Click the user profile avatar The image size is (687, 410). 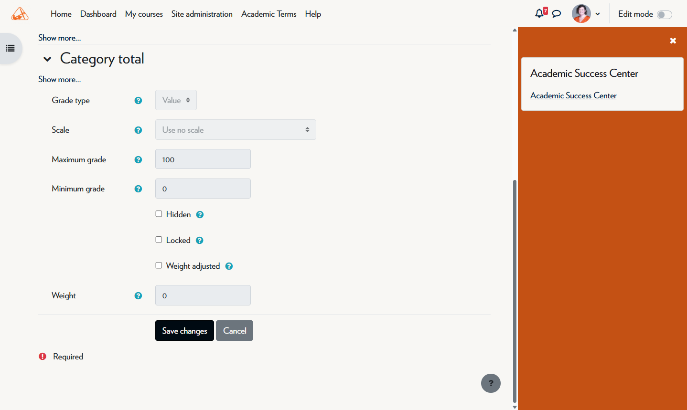coord(581,14)
